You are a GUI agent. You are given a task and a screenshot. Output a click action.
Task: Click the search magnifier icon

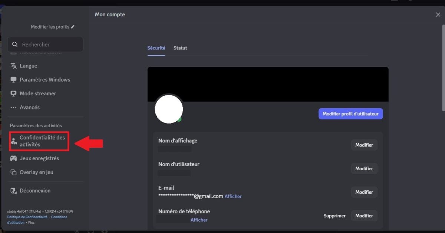coord(15,44)
